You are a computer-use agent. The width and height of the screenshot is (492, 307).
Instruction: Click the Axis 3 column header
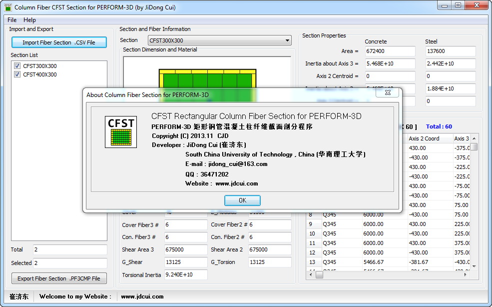pyautogui.click(x=462, y=138)
